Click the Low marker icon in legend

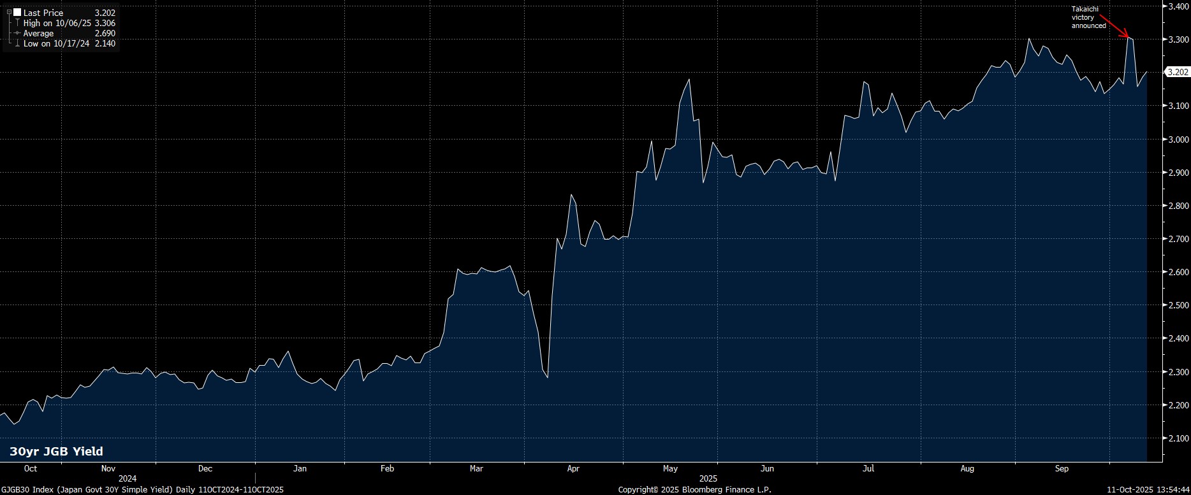click(x=17, y=43)
